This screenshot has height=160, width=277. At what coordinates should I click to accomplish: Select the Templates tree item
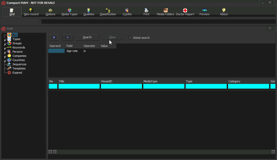coord(19,69)
